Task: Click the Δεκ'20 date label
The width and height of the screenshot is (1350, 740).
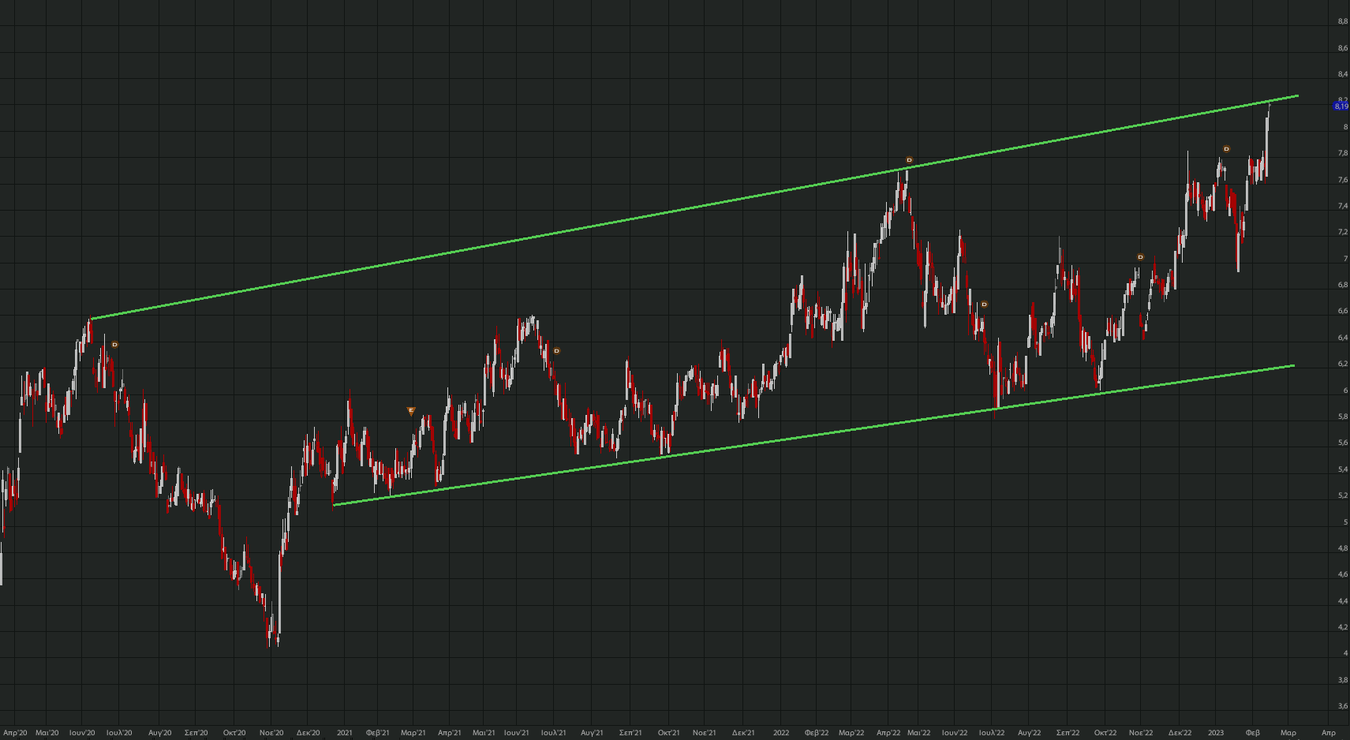Action: pos(309,733)
